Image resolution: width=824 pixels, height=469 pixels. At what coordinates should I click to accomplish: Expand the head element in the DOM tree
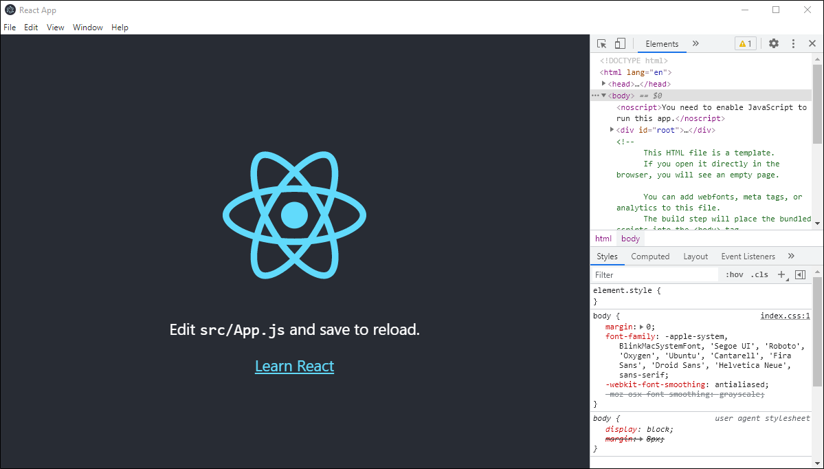pos(604,83)
